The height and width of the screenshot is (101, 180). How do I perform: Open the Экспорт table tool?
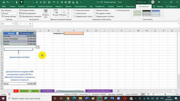click(x=56, y=13)
